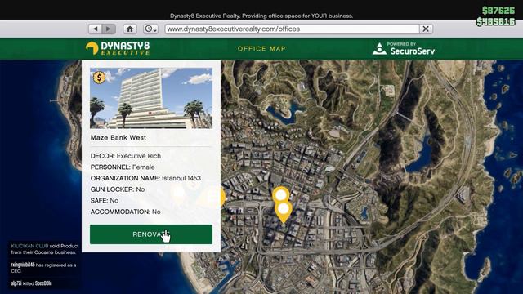Click the KILICKAN CLUB sold Product feed message
The height and width of the screenshot is (294, 523).
(45, 249)
